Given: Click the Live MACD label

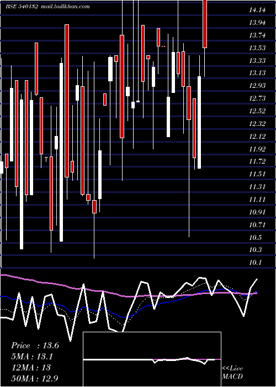Looking at the screenshot, I should pyautogui.click(x=232, y=372).
